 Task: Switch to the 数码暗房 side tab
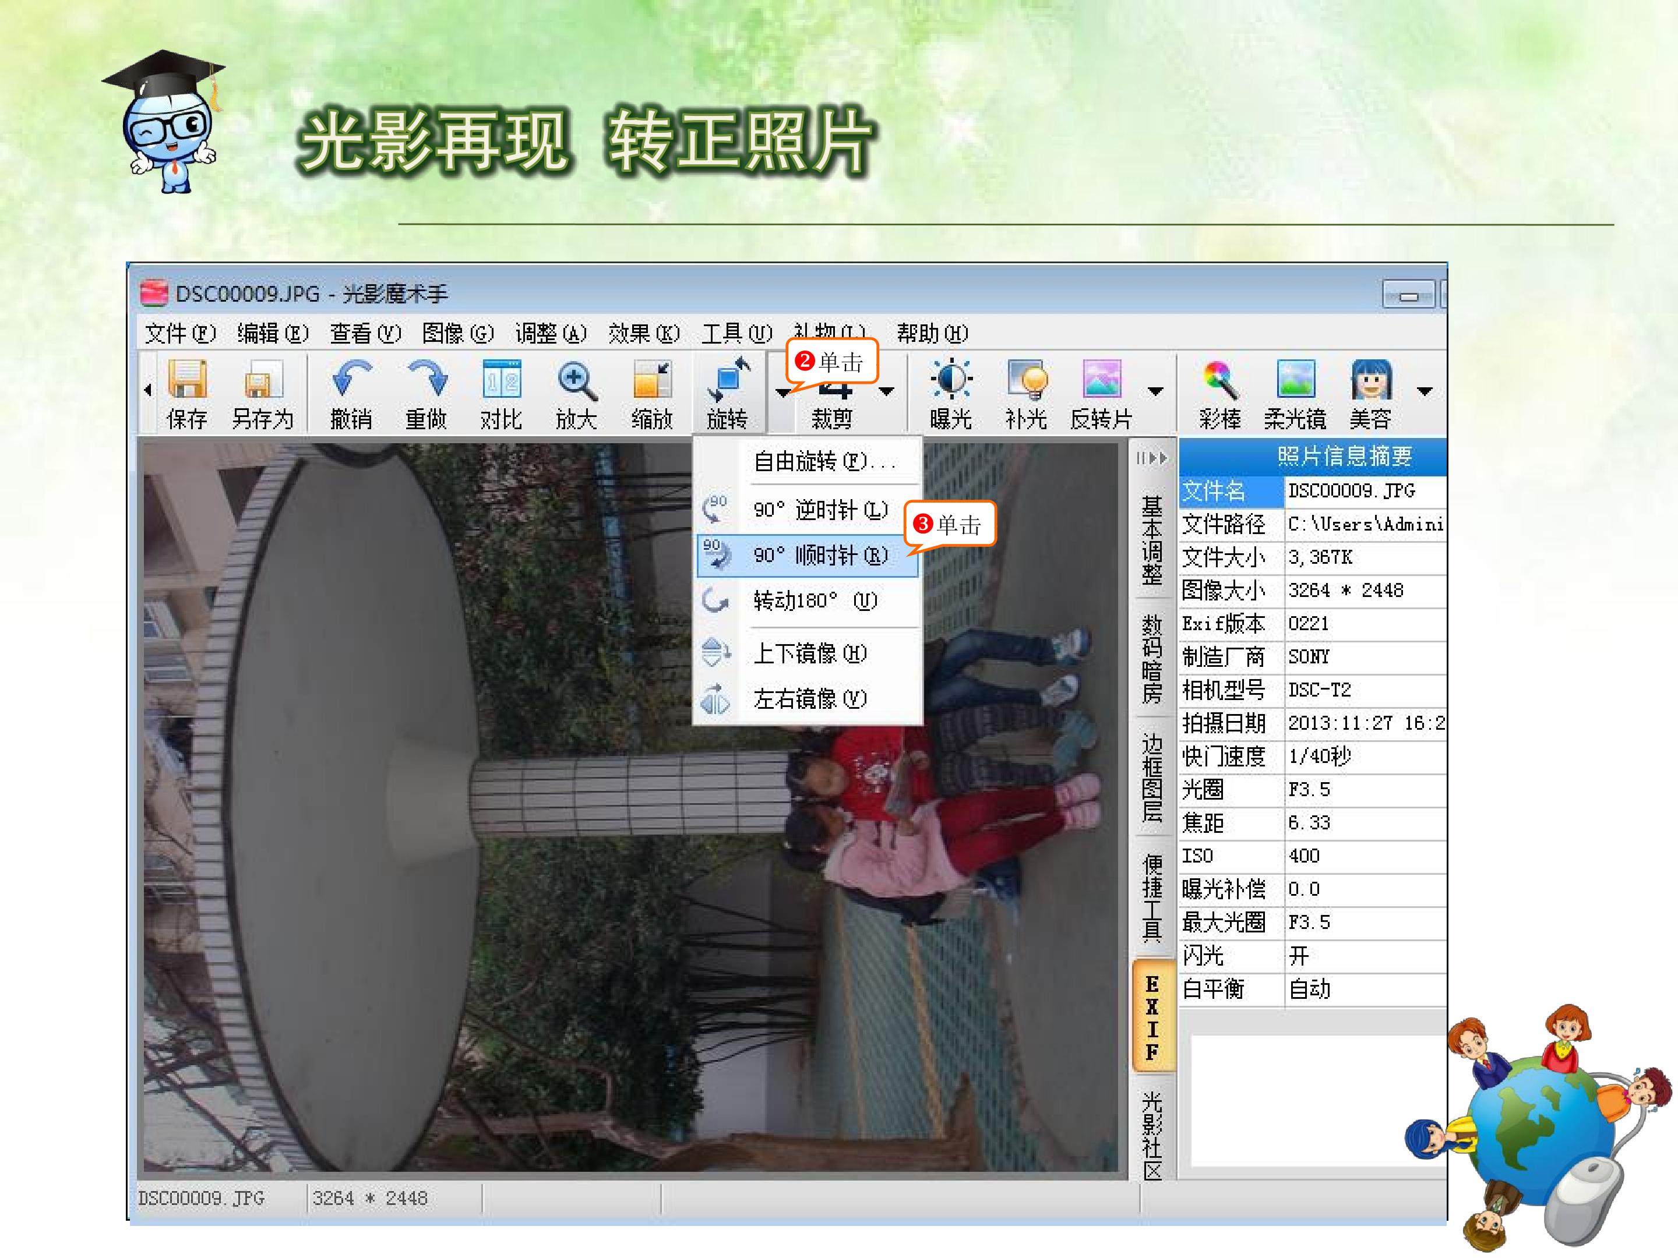coord(1151,658)
